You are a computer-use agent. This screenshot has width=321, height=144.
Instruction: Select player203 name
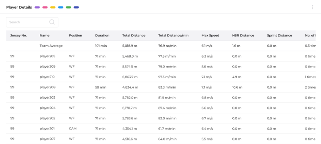[47, 98]
